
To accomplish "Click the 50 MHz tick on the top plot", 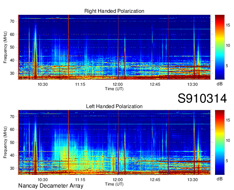I will pos(12,47).
